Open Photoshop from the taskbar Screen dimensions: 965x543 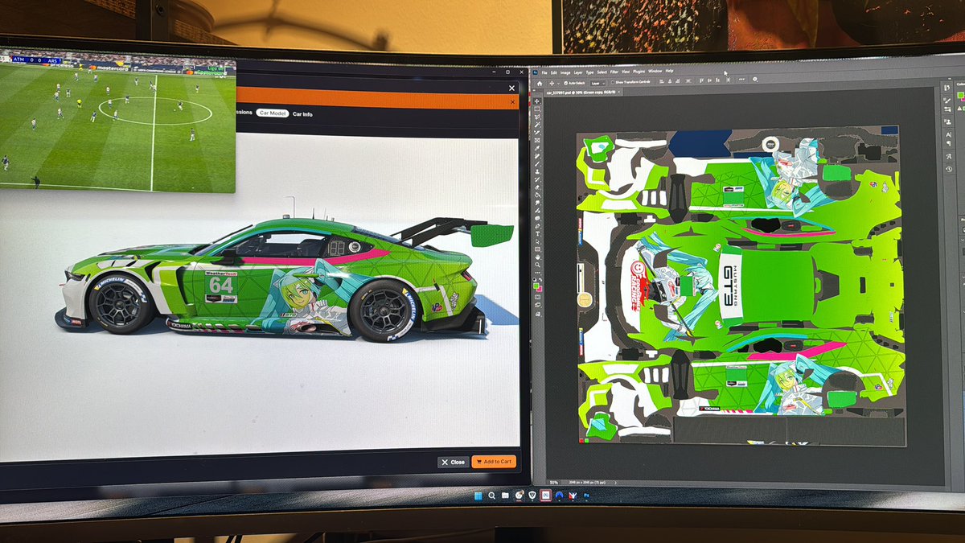tap(587, 496)
